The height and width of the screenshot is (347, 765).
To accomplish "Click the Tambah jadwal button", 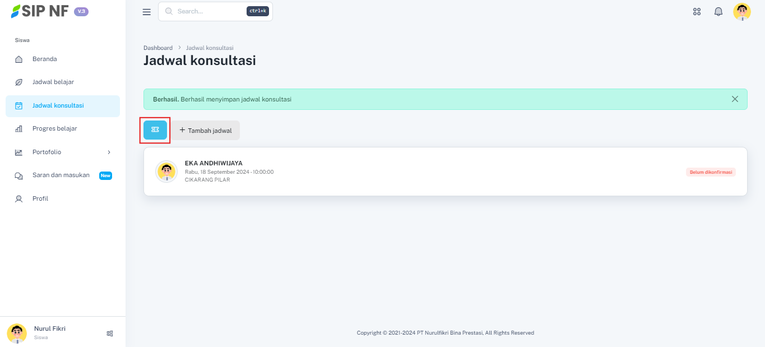I will [206, 131].
